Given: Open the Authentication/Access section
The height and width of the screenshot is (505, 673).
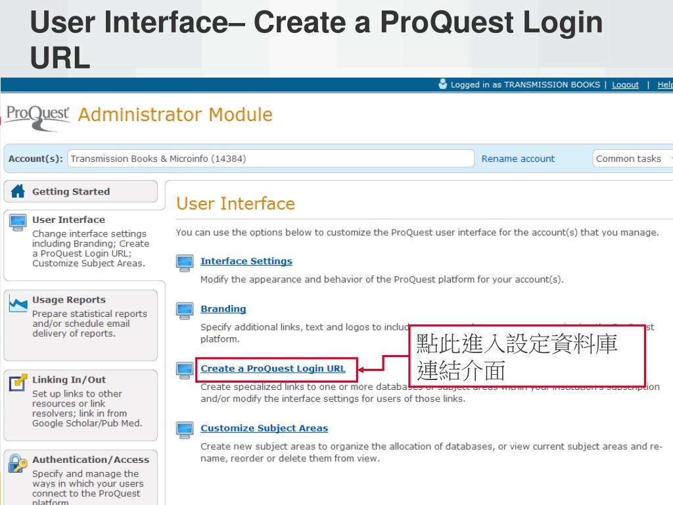Looking at the screenshot, I should tap(81, 477).
